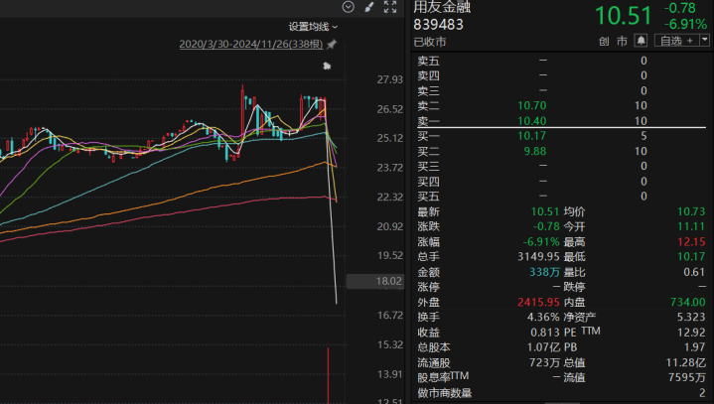Viewport: 714px width, 404px height.
Task: Click the stock code 839483
Action: 438,25
